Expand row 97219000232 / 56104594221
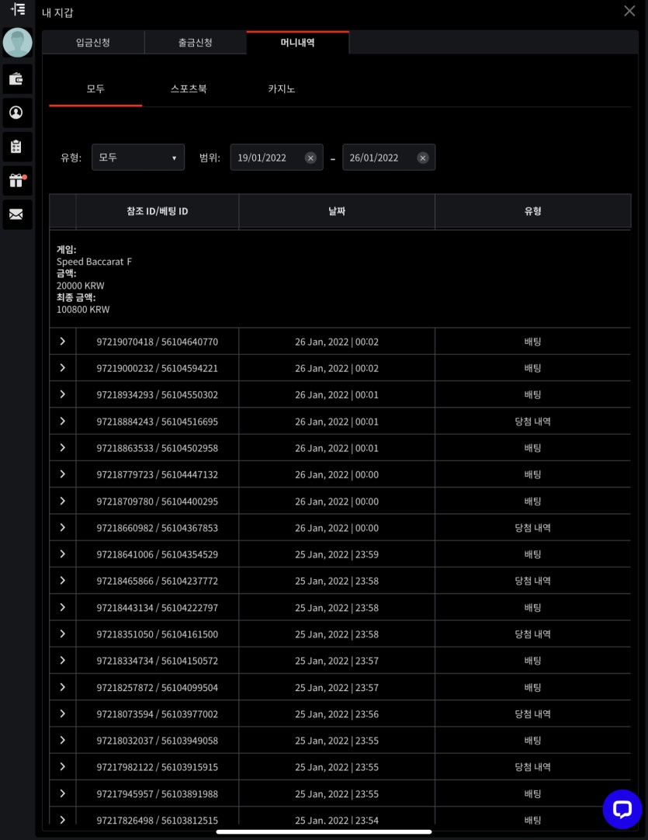This screenshot has height=840, width=648. (x=63, y=367)
